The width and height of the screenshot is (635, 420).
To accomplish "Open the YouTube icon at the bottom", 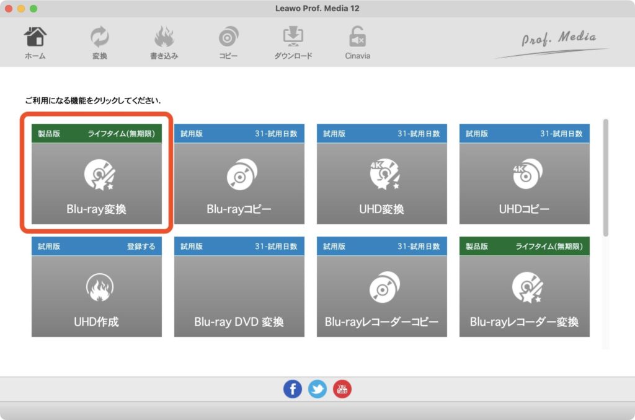I will coord(342,389).
